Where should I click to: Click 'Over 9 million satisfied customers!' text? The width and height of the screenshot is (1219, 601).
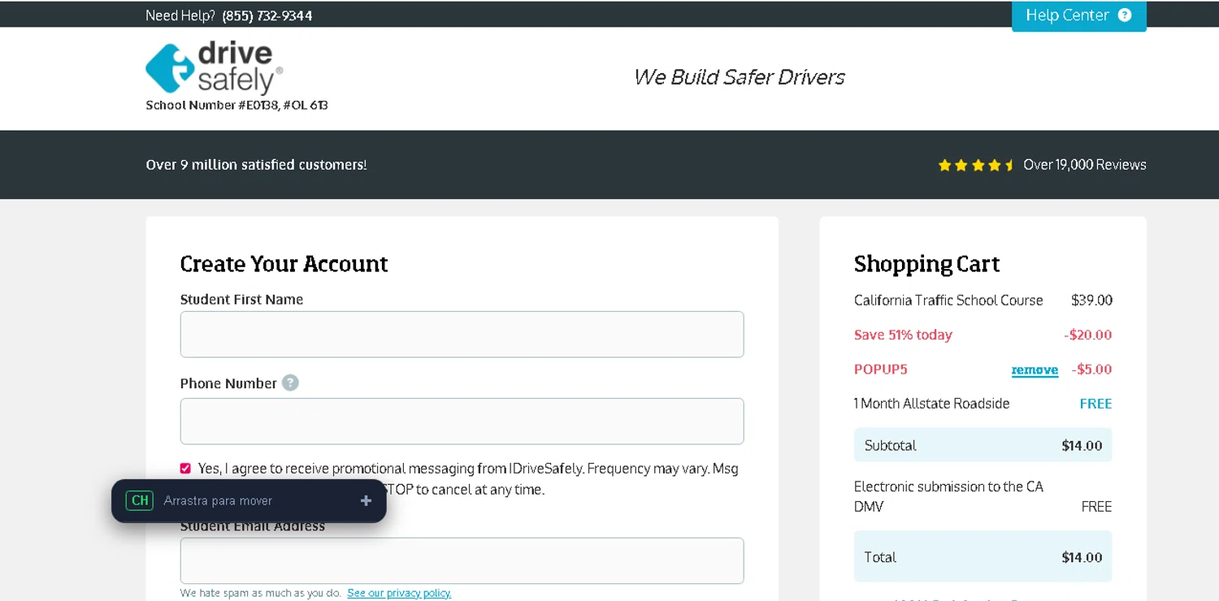point(256,165)
